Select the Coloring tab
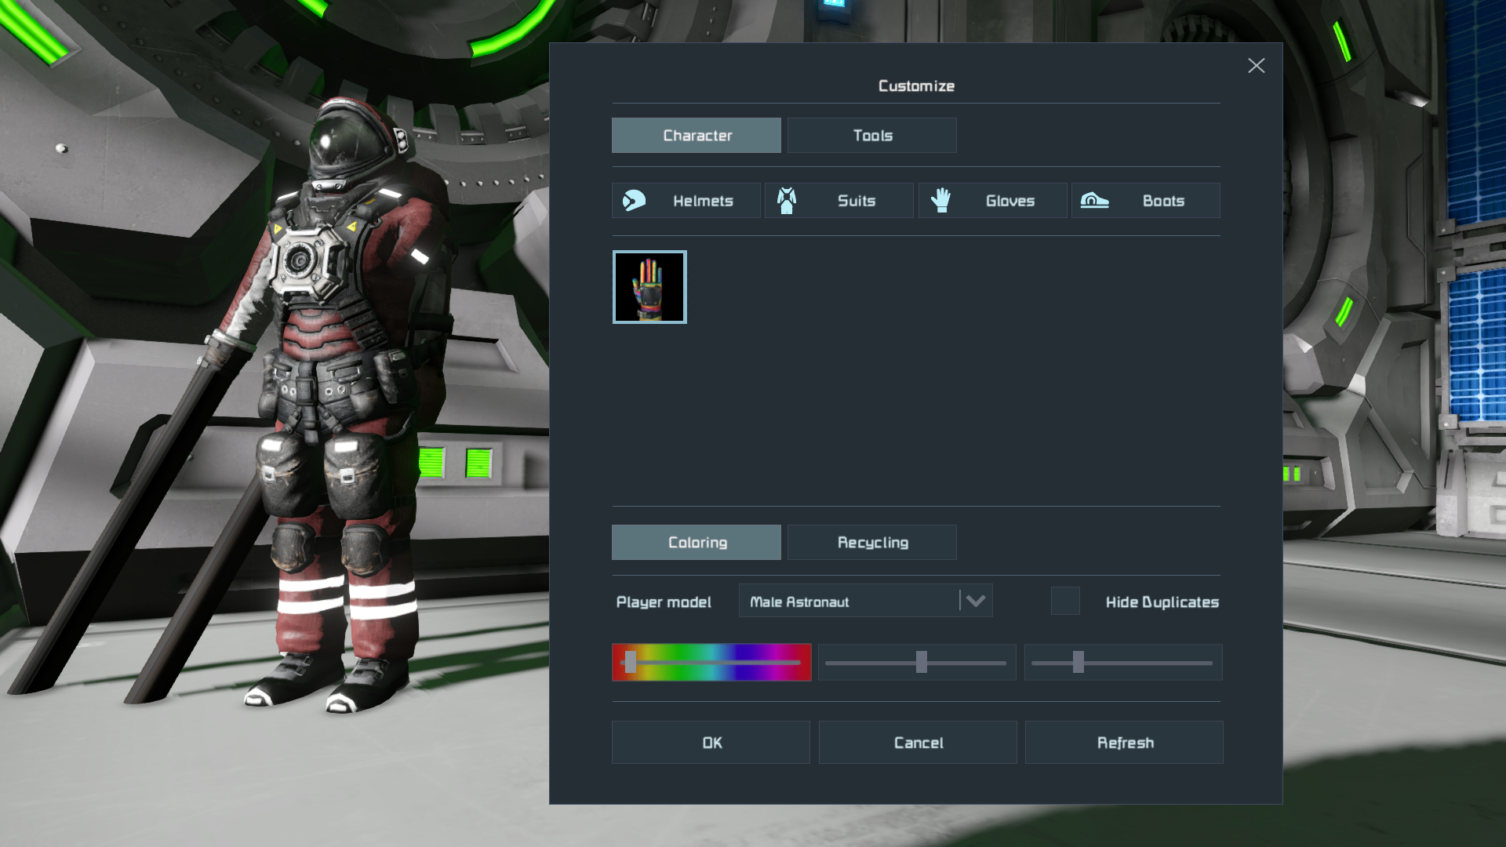The width and height of the screenshot is (1506, 847). 697,543
